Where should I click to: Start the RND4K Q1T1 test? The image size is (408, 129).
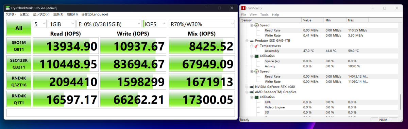(19, 99)
